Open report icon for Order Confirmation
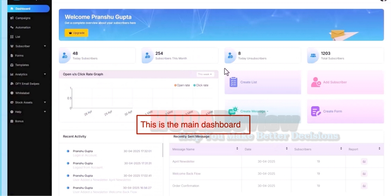 (x=364, y=186)
